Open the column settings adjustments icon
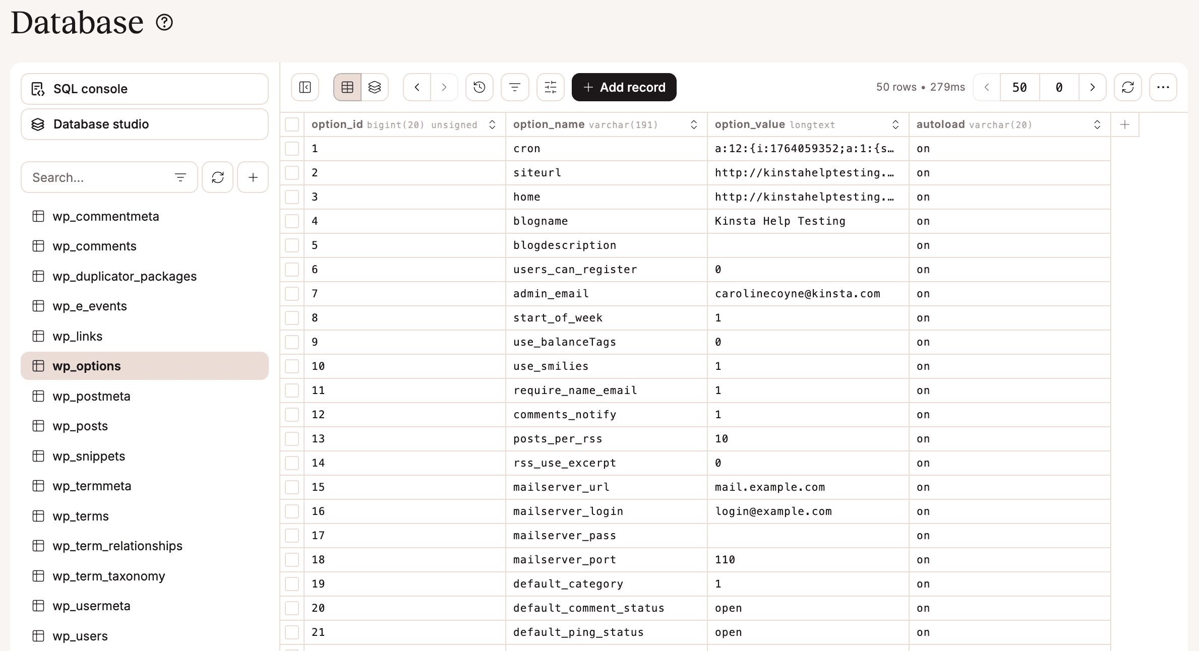The image size is (1199, 651). (x=550, y=87)
